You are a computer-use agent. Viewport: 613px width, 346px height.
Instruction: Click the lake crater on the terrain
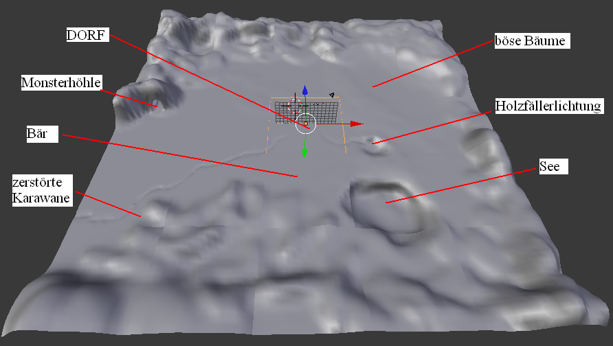point(388,205)
